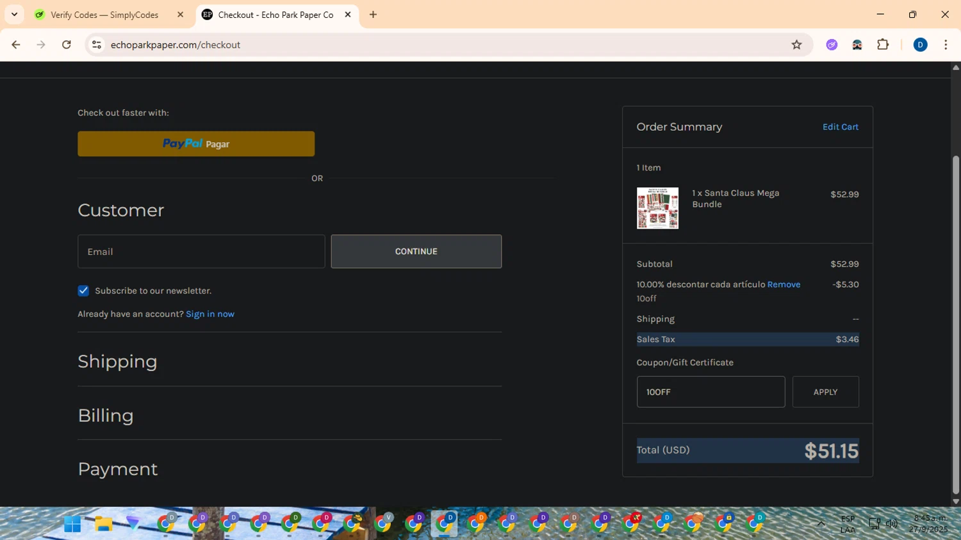Show hidden system tray icons

click(821, 523)
